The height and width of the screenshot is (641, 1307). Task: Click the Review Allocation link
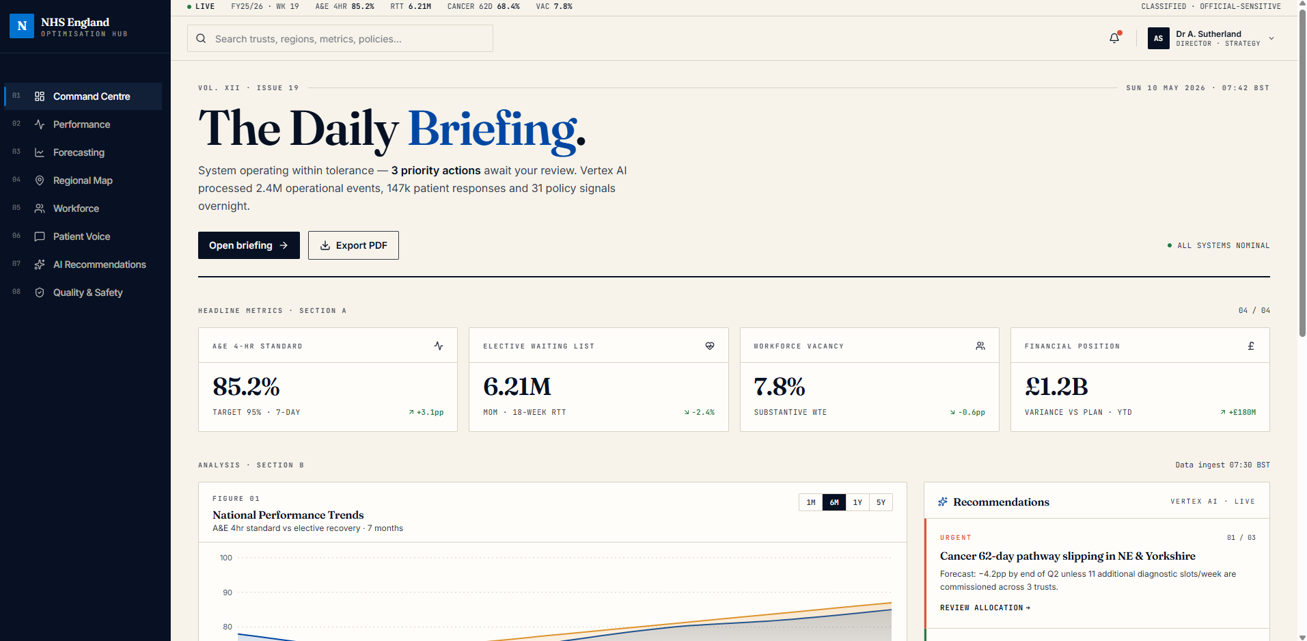tap(985, 608)
